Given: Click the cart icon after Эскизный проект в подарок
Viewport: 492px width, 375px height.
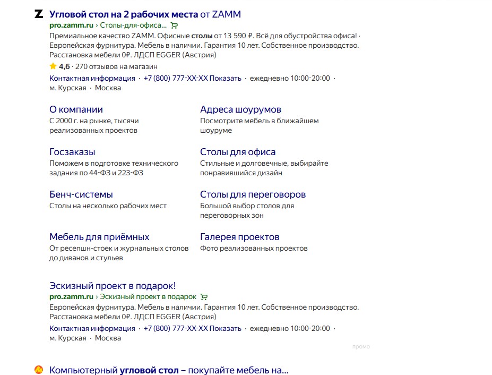Looking at the screenshot, I should click(204, 297).
